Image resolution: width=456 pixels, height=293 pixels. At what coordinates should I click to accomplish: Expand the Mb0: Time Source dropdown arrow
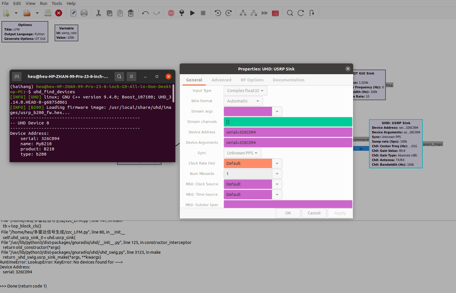277,195
